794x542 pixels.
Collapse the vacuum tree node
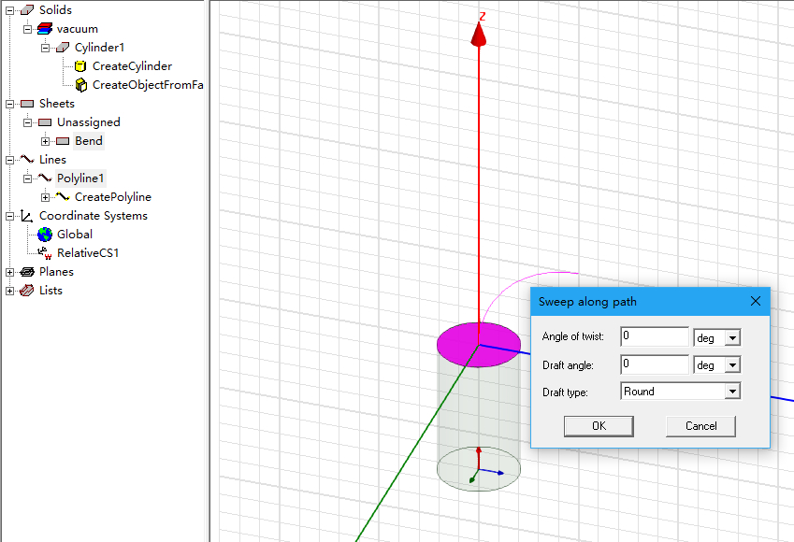click(x=27, y=29)
